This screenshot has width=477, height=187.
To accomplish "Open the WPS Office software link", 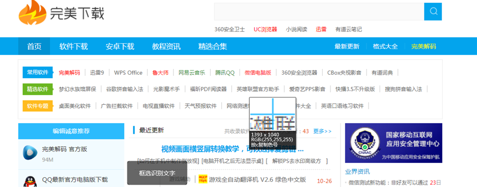I will pyautogui.click(x=128, y=73).
